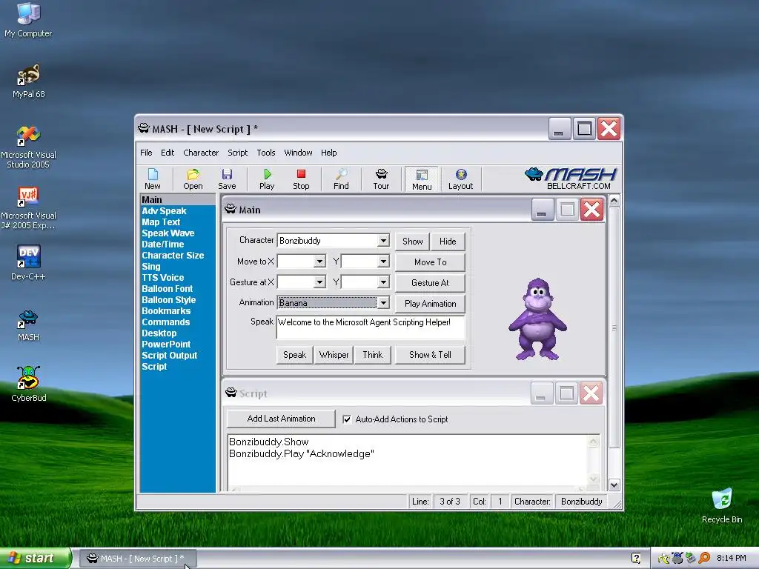Select Balloon Font in the side panel
759x569 pixels.
[167, 289]
